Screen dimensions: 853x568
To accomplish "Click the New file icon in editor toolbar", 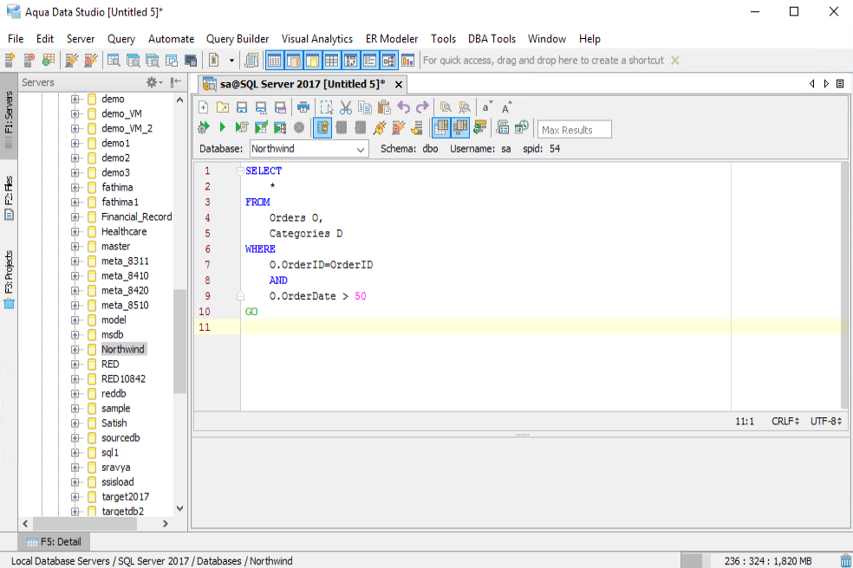I will [204, 107].
